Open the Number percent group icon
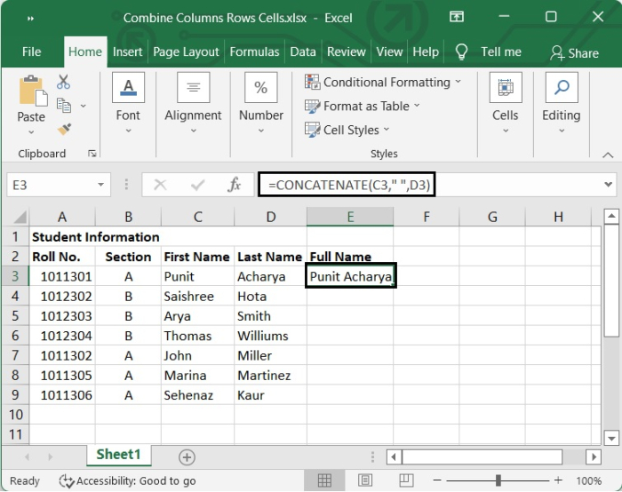This screenshot has height=492, width=622. (x=260, y=87)
